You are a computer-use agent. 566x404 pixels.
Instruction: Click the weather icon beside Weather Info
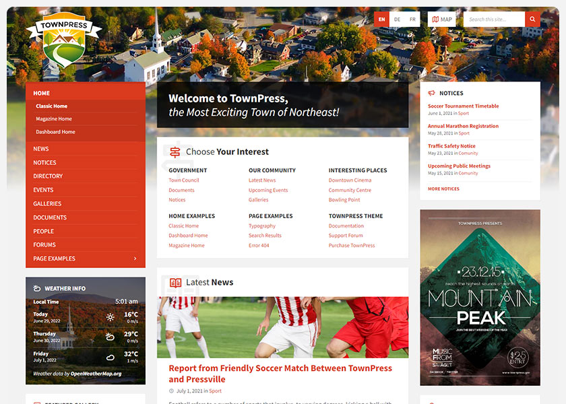point(37,288)
